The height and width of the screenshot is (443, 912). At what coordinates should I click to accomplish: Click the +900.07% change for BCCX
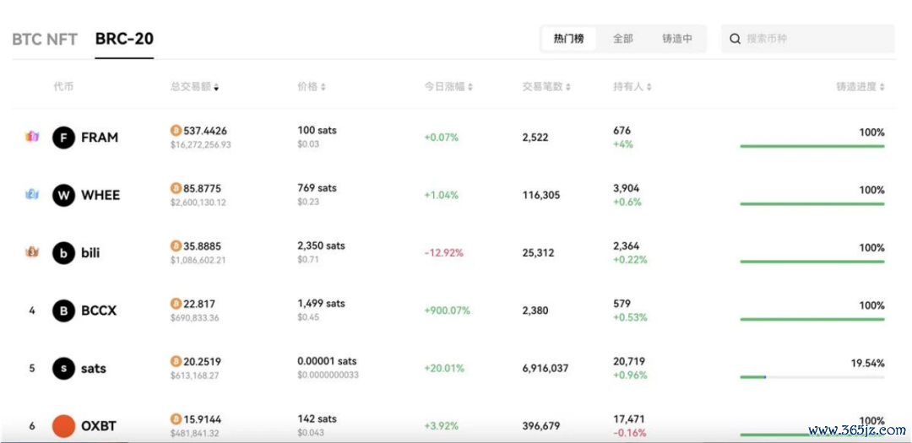point(447,311)
